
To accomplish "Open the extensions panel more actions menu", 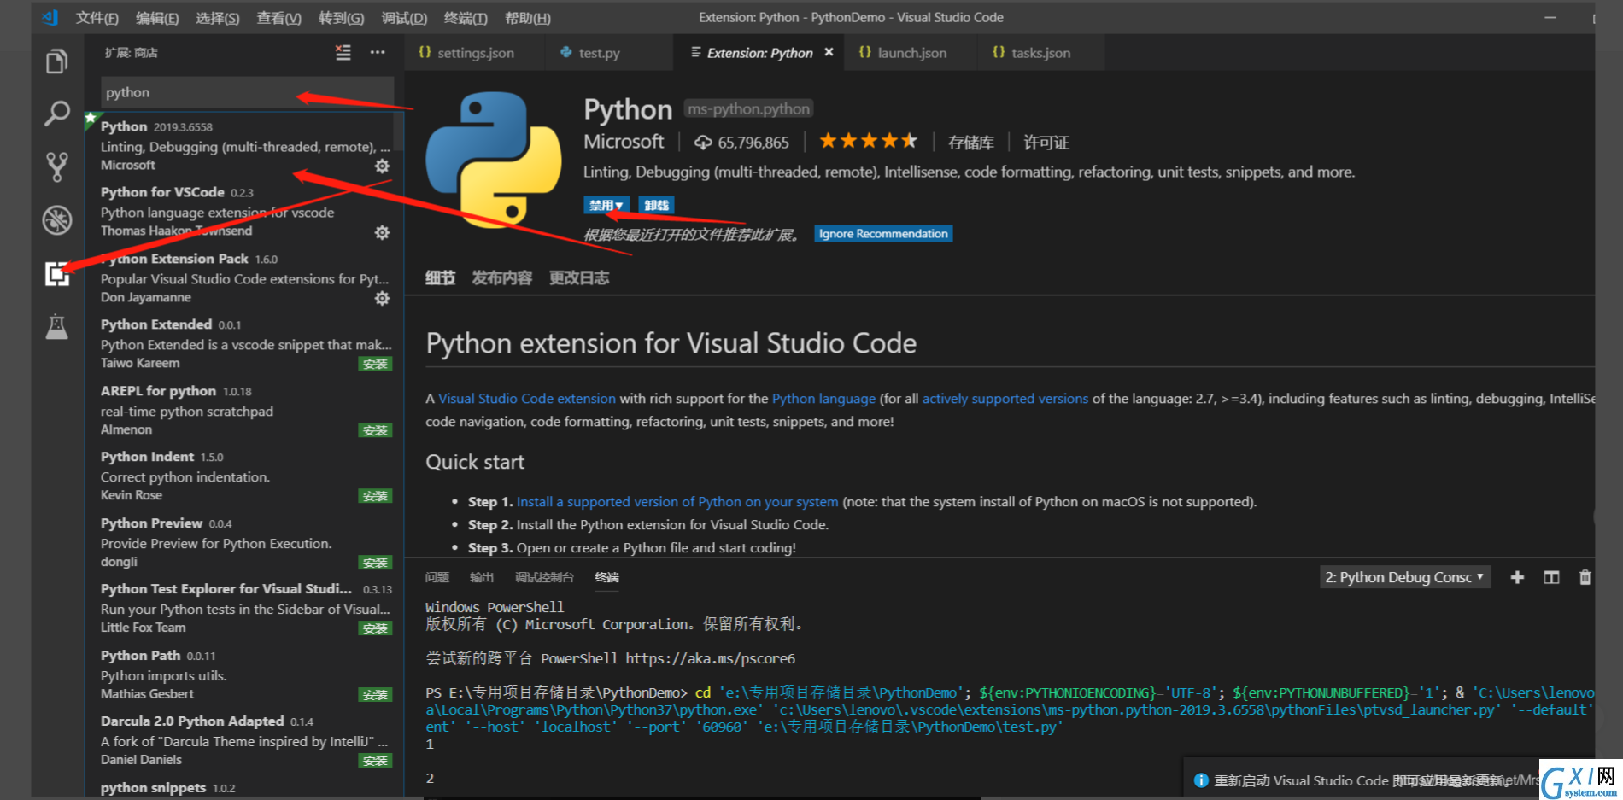I will [x=378, y=53].
